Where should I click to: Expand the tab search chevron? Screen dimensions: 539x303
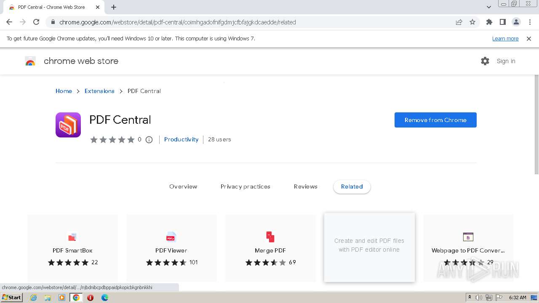coord(488,7)
